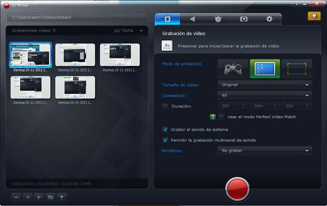Image resolution: width=327 pixels, height=206 pixels.
Task: Click the yellow key license icon
Action: [314, 16]
